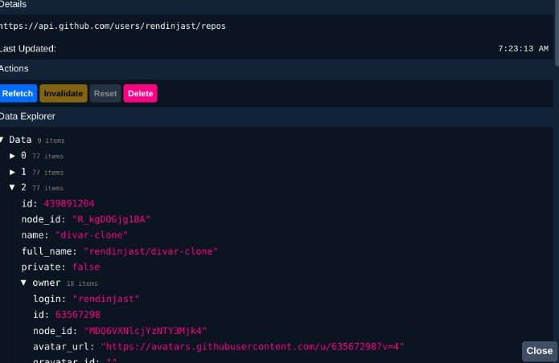Screen dimensions: 559x363
Task: Invalidate the query with the Invalidate button
Action: [x=64, y=93]
